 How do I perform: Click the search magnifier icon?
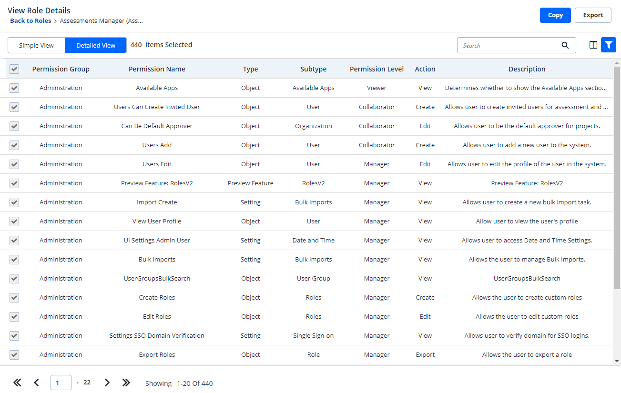pyautogui.click(x=565, y=45)
